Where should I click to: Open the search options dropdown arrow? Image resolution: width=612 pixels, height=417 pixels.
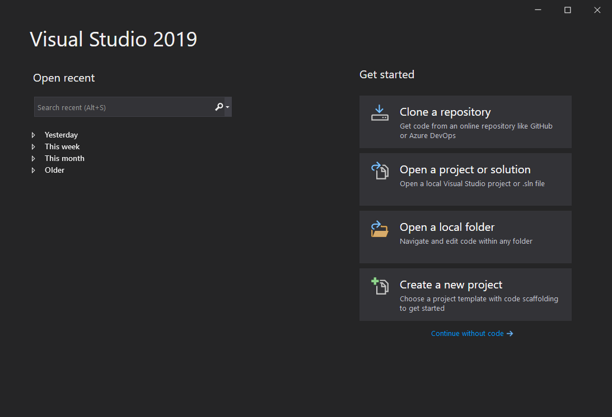[227, 107]
